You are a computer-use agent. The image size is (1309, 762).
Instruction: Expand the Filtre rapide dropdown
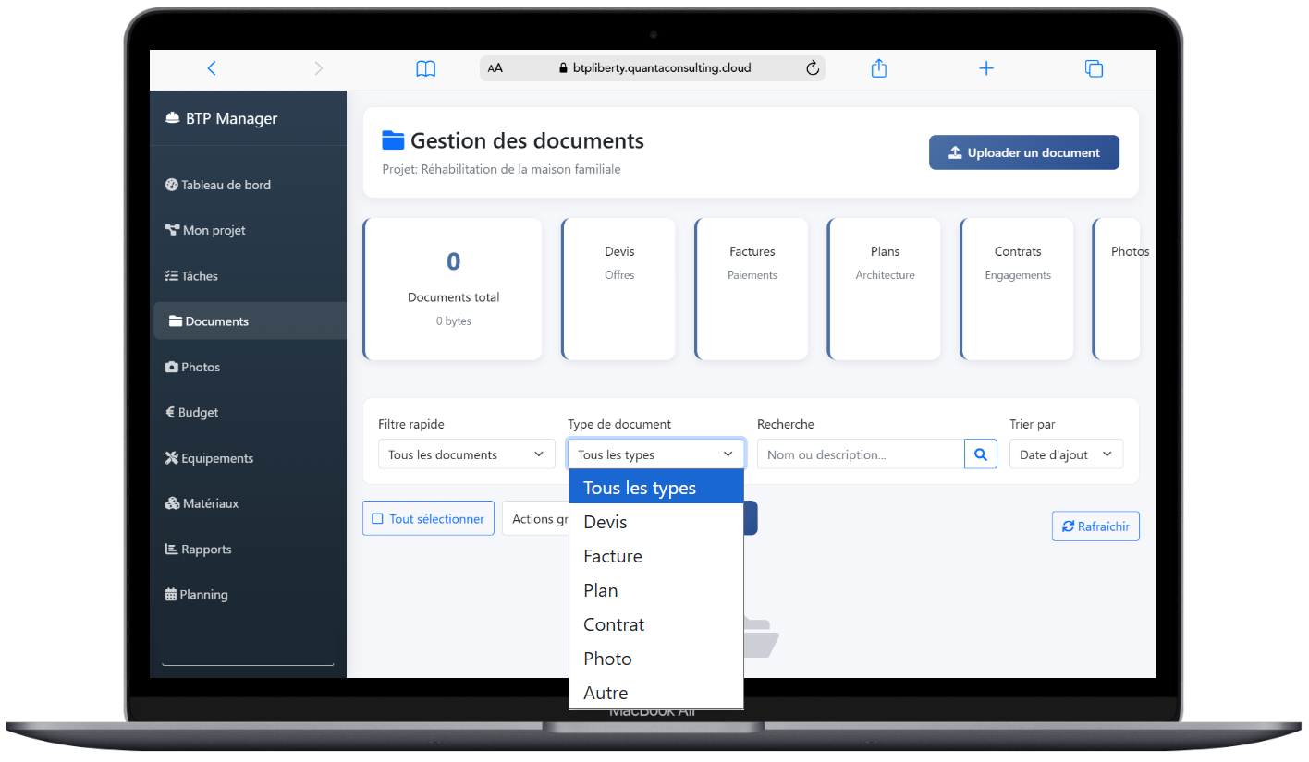466,454
